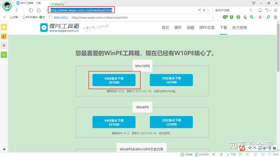Download Win10PE 64-bit version 207MB

(x=114, y=80)
